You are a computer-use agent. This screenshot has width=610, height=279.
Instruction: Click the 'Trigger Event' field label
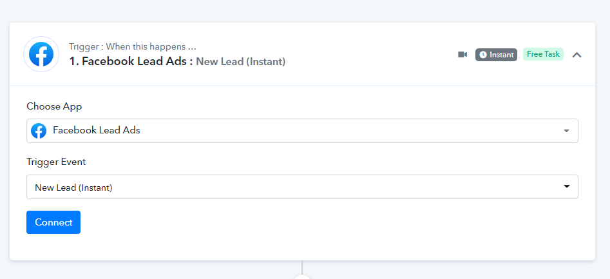[x=56, y=162]
